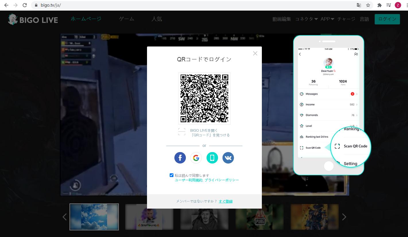Click the すぐ登録 sign-up link
408x237 pixels.
click(226, 201)
